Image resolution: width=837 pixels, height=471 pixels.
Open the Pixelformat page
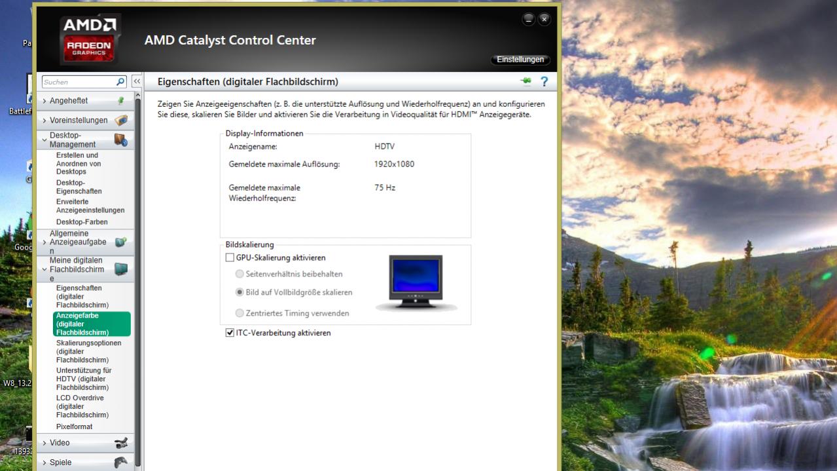[x=75, y=426]
